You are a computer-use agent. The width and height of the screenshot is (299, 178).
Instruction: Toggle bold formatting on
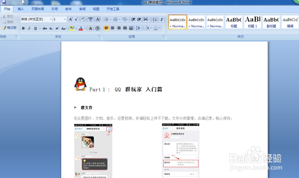pyautogui.click(x=23, y=28)
